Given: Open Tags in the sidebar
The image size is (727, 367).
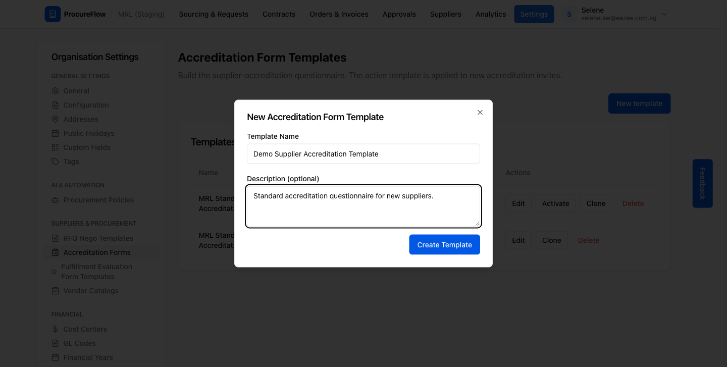Looking at the screenshot, I should pos(71,162).
